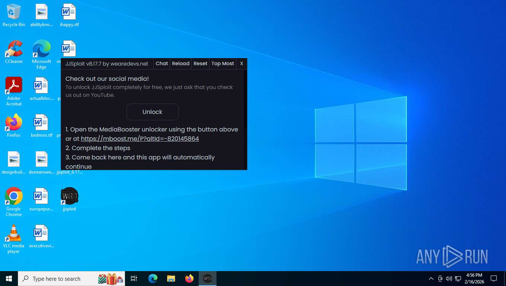Click the JJSploit v8.17.7 title text
This screenshot has height=286, width=506.
(107, 64)
